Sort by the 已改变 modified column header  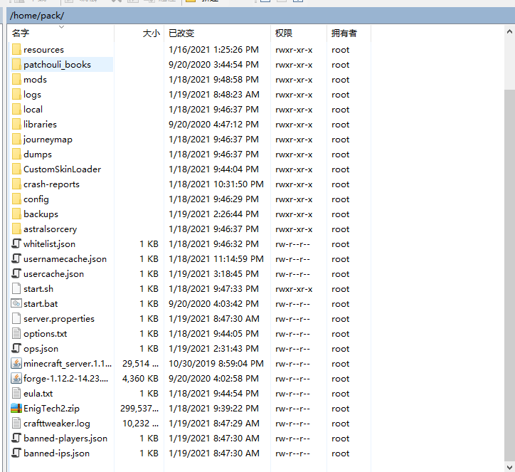coord(217,33)
